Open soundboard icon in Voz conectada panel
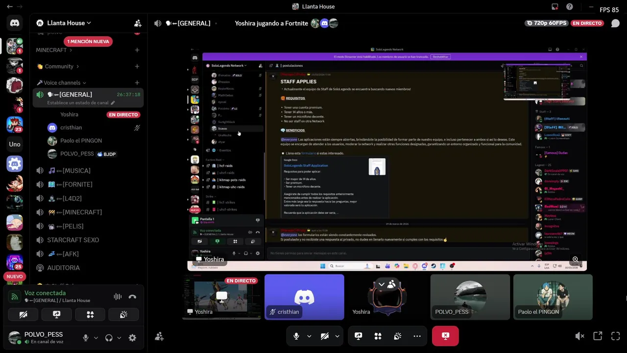This screenshot has height=353, width=627. (123, 314)
